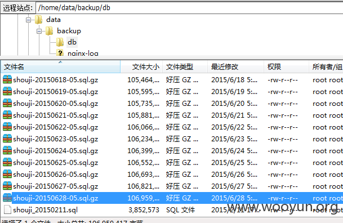
Task: Click archive icon of shouji-20150625-05.sql.gz
Action: tap(7, 162)
